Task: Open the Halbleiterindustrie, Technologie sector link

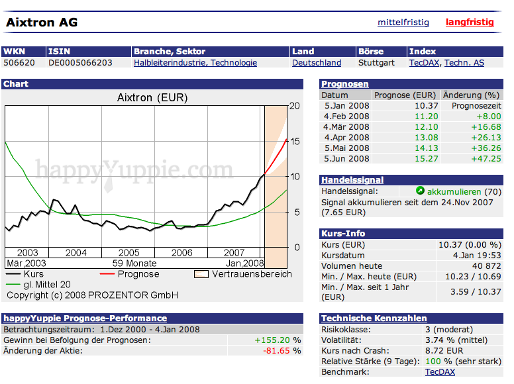Action: [x=195, y=63]
